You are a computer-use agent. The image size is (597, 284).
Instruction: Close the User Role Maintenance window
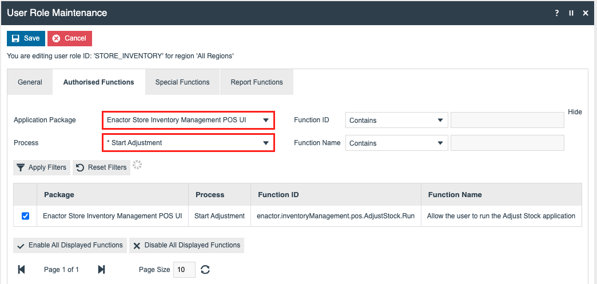pyautogui.click(x=586, y=13)
